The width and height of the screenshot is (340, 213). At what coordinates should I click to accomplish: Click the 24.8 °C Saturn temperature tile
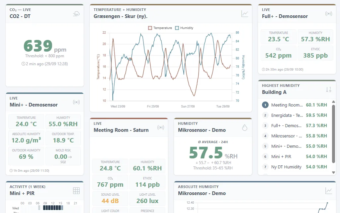(x=110, y=166)
